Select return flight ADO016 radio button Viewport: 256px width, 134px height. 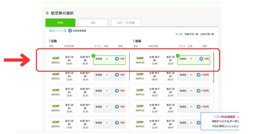(191, 91)
